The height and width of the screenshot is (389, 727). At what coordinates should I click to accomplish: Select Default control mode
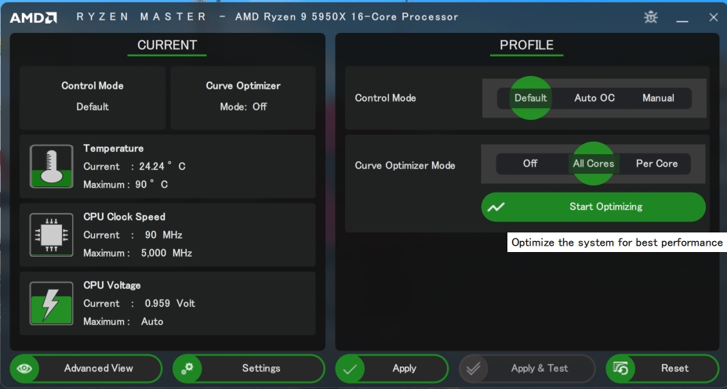click(531, 98)
